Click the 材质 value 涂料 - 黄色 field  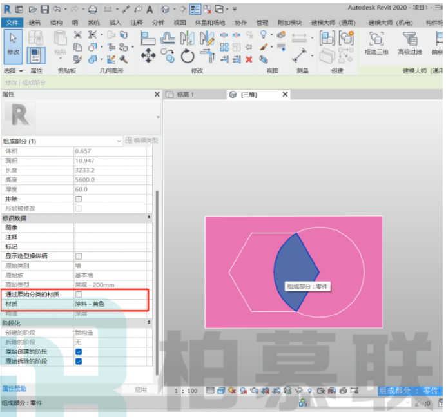pos(110,304)
